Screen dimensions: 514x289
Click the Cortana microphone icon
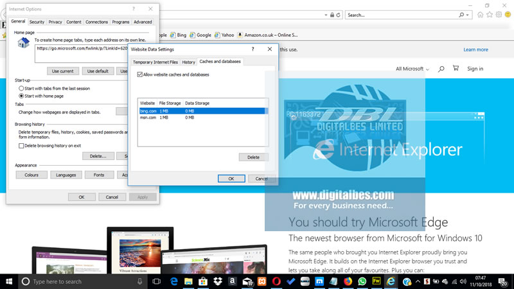click(139, 281)
